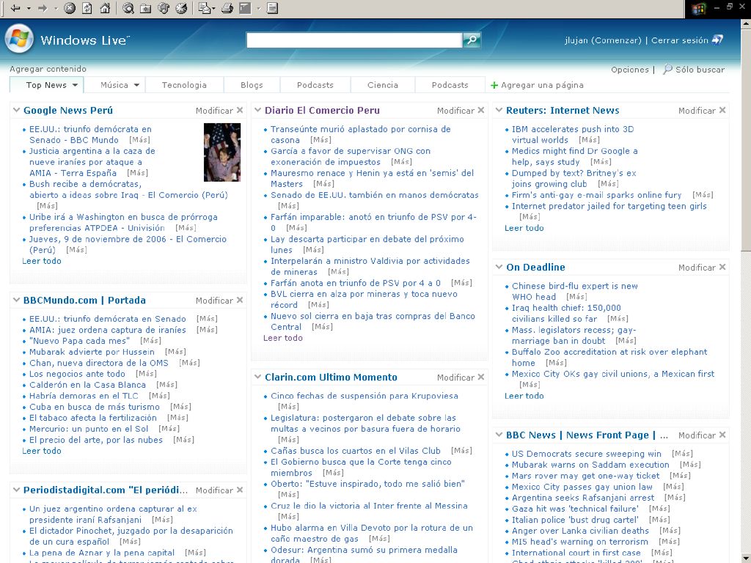
Task: Click Modificar on Google News Perú
Action: pyautogui.click(x=214, y=111)
